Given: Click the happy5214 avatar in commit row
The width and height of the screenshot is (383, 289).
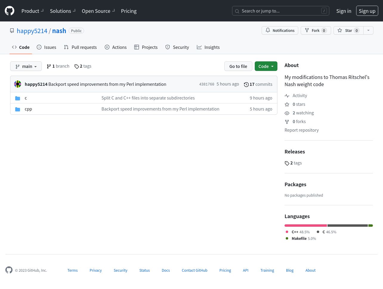Looking at the screenshot, I should [18, 84].
